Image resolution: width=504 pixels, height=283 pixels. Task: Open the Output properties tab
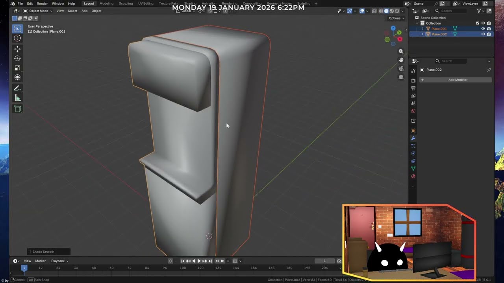tap(413, 88)
